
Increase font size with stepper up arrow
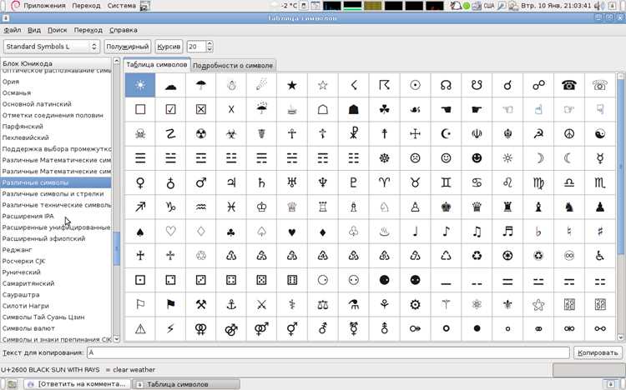pos(210,43)
